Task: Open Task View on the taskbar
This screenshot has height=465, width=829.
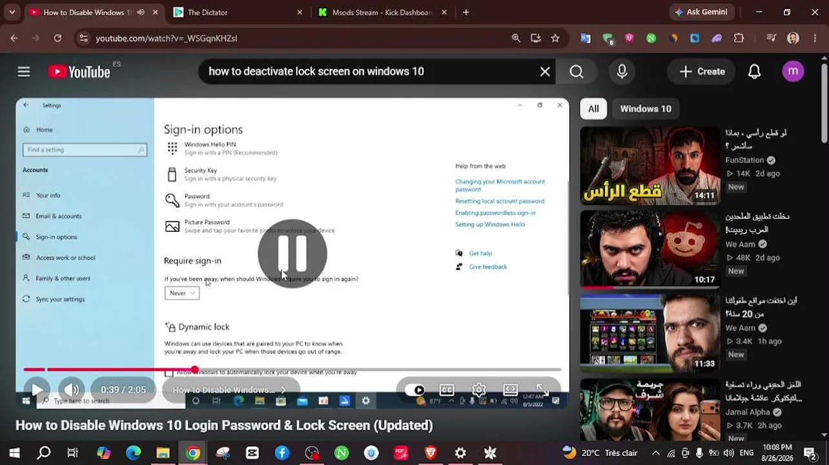Action: click(x=73, y=453)
